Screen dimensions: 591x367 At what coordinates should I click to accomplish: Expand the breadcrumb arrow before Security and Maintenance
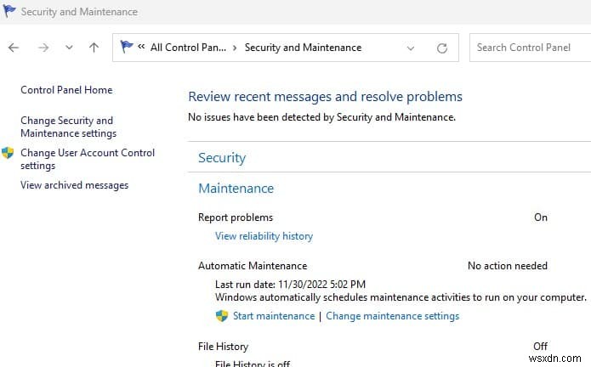[x=235, y=48]
